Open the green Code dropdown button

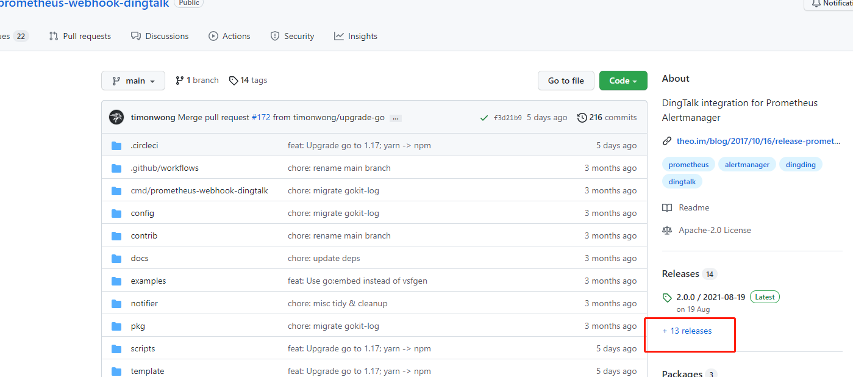pyautogui.click(x=623, y=81)
